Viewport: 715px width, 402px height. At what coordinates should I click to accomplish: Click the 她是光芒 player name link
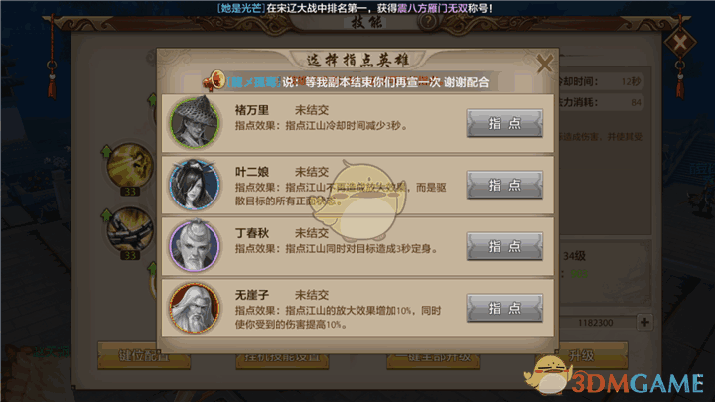240,8
